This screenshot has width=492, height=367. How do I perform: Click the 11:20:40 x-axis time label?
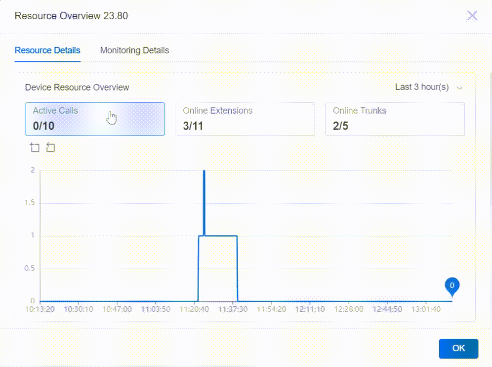point(194,309)
